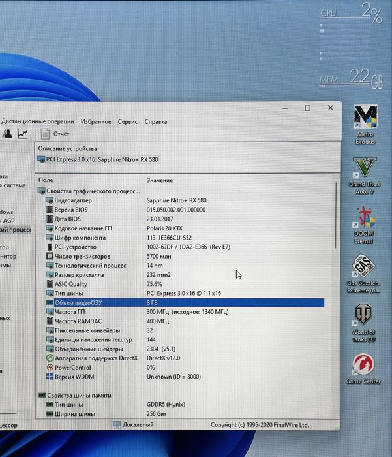Click the user profile toolbar icon

click(7, 134)
